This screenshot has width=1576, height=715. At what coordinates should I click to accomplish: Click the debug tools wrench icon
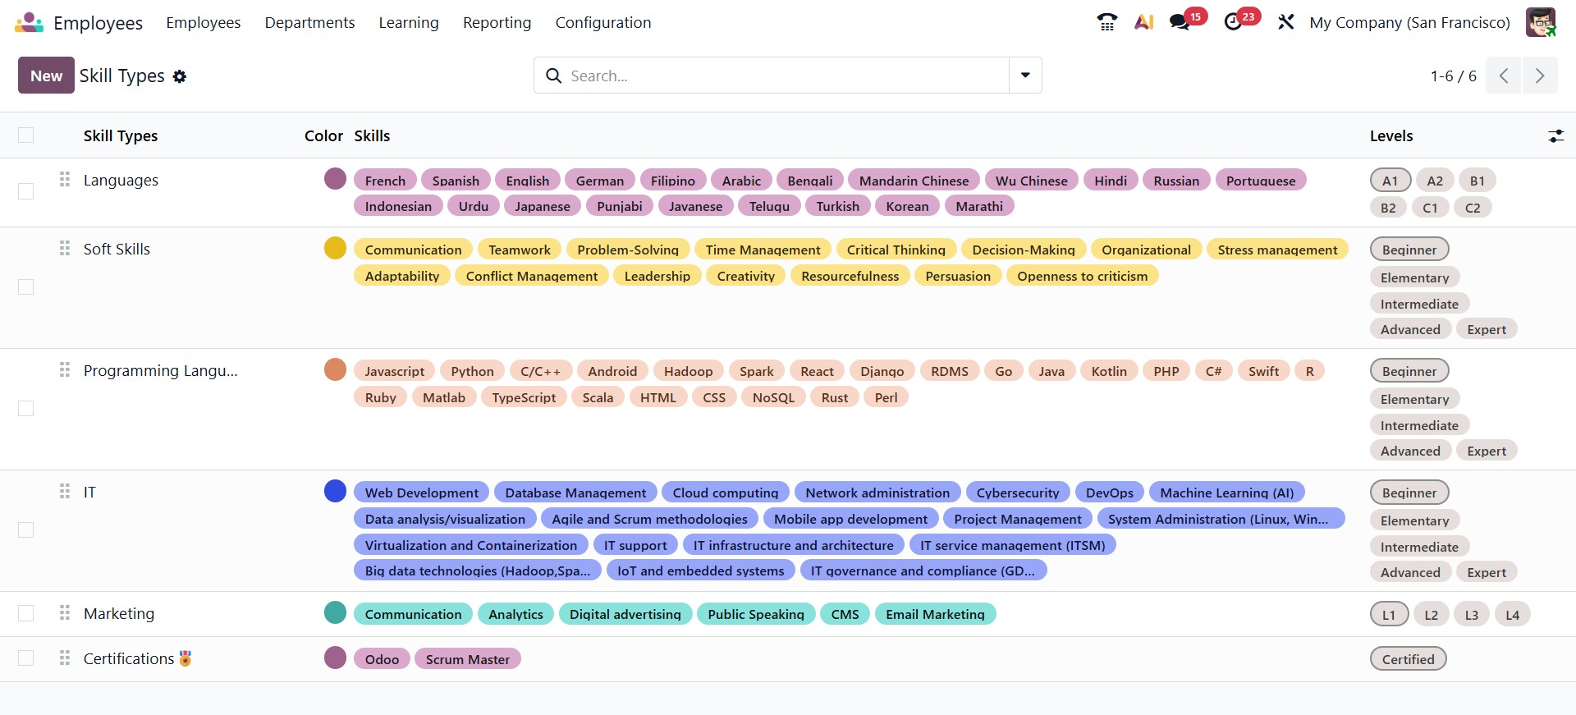click(x=1285, y=22)
